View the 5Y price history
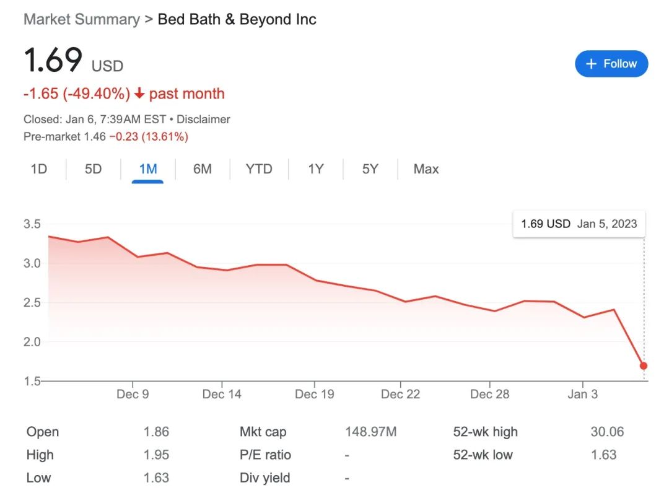Viewport: 669px width, 490px height. pyautogui.click(x=370, y=169)
